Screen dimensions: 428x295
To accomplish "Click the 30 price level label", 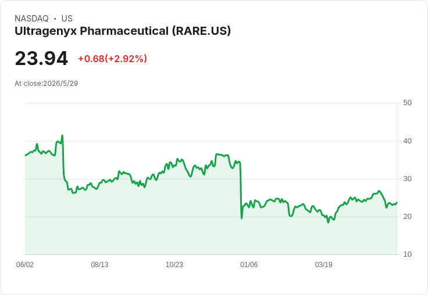I will 407,179.
